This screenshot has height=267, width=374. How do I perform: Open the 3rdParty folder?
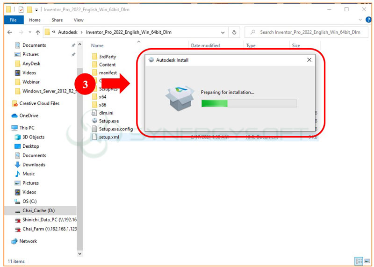coord(107,57)
